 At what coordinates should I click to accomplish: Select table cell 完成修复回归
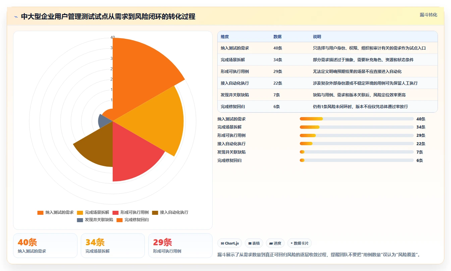pos(233,107)
